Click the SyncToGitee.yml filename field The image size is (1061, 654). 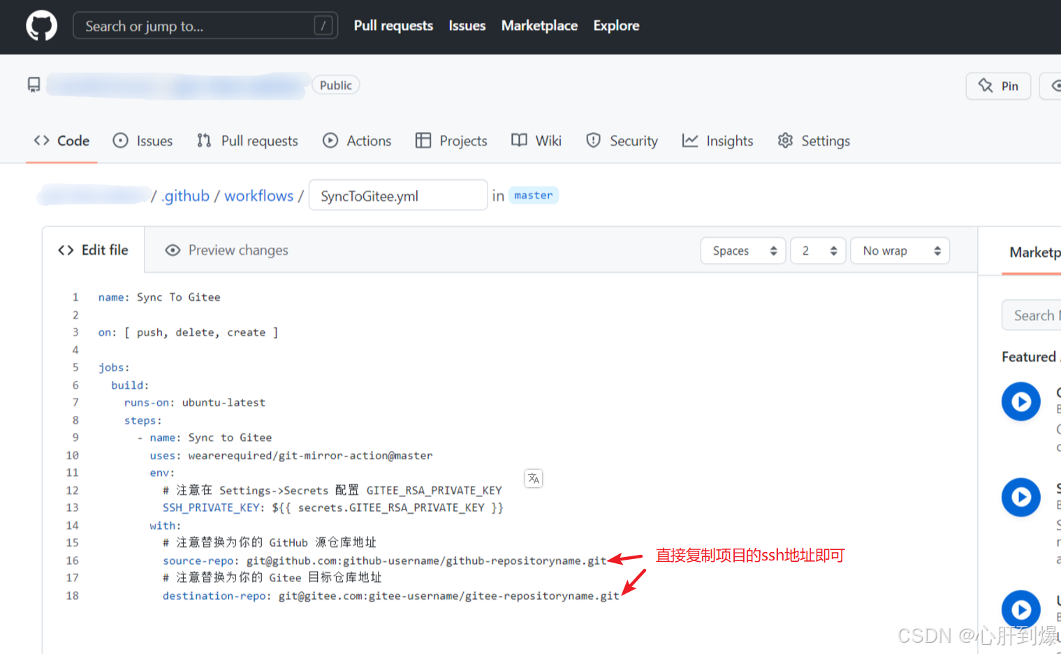tap(398, 195)
